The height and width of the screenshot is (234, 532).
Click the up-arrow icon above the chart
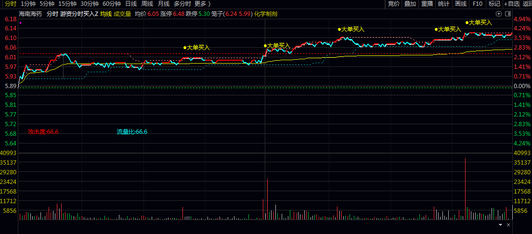498,14
